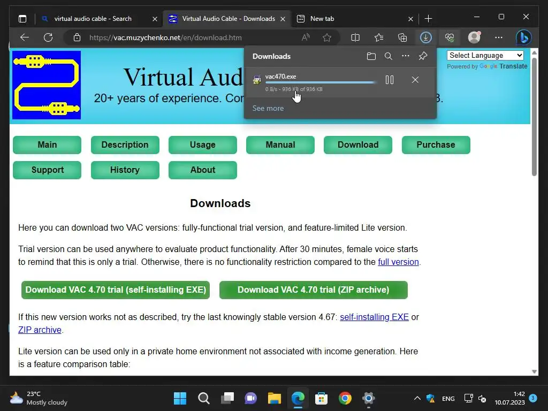The width and height of the screenshot is (548, 411).
Task: View site info via the lock icon
Action: [x=77, y=37]
